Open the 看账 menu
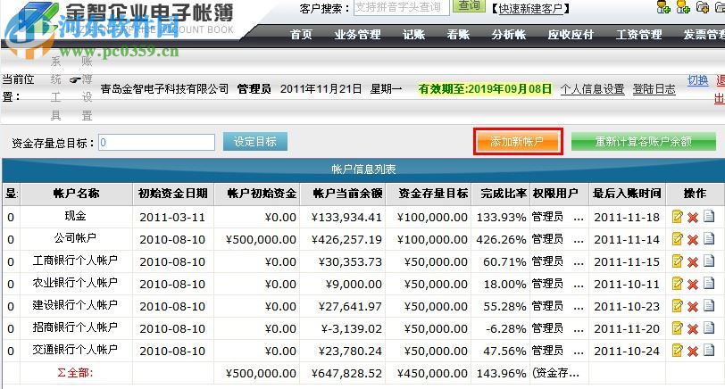 pyautogui.click(x=458, y=35)
